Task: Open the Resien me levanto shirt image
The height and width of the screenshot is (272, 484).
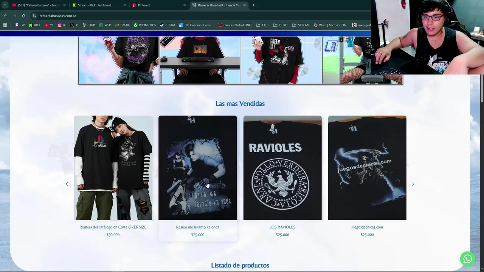Action: tap(198, 168)
